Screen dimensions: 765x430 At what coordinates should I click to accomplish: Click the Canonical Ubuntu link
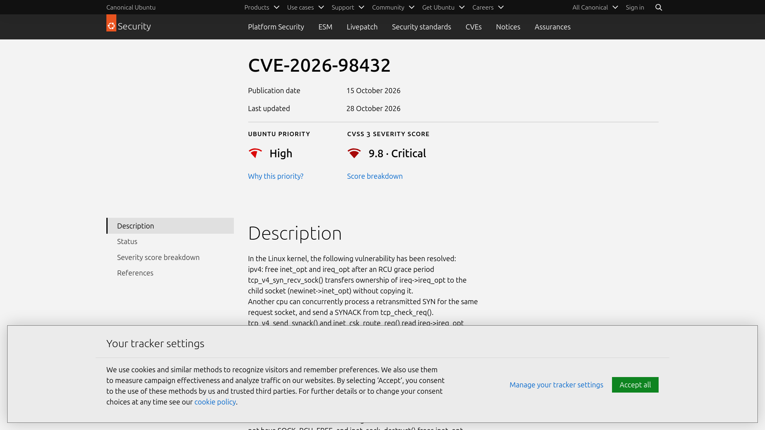pyautogui.click(x=131, y=7)
